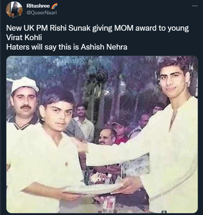The height and width of the screenshot is (215, 203).
Task: Click the "Haters will say this is" line
Action: tap(67, 47)
